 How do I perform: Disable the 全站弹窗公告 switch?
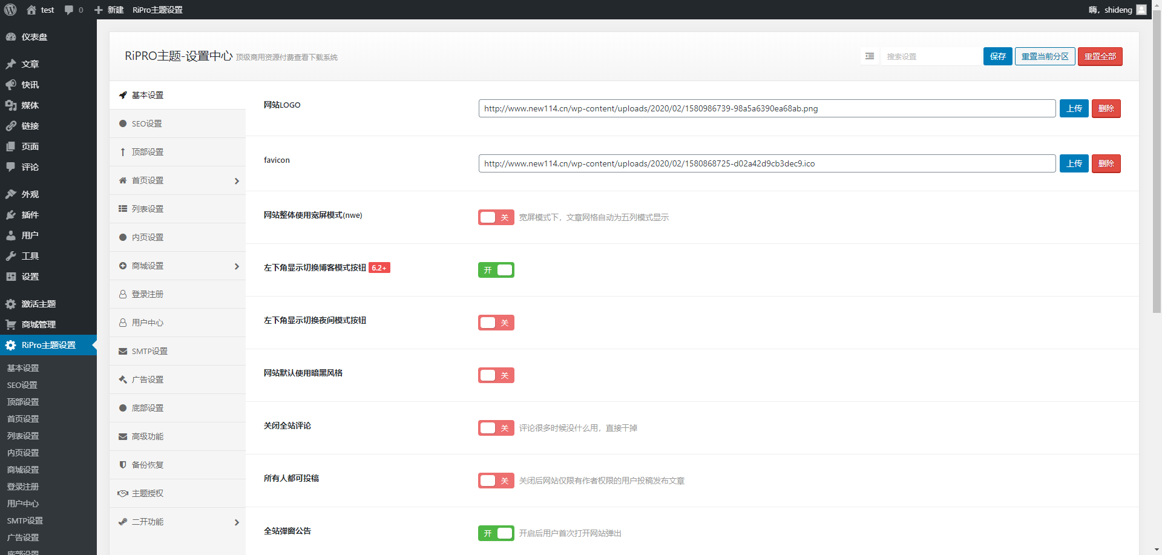(x=496, y=533)
